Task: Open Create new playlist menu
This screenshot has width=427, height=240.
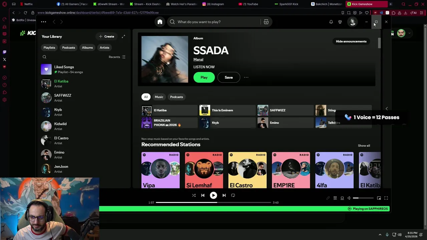Action: click(107, 36)
